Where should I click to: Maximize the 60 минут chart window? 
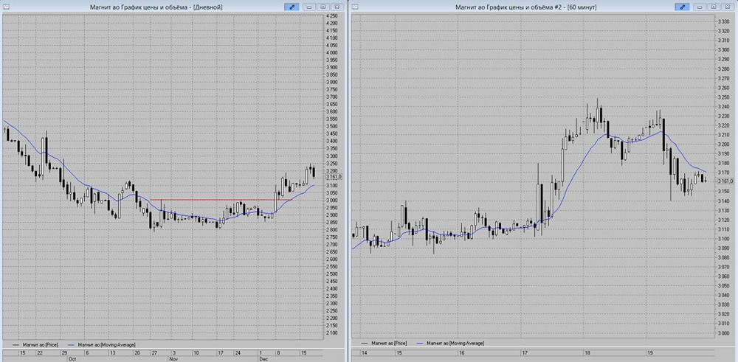(x=713, y=6)
